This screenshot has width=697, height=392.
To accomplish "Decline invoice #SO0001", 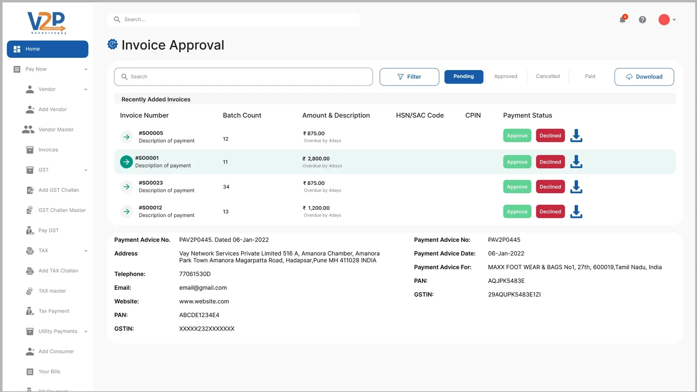I will click(550, 162).
